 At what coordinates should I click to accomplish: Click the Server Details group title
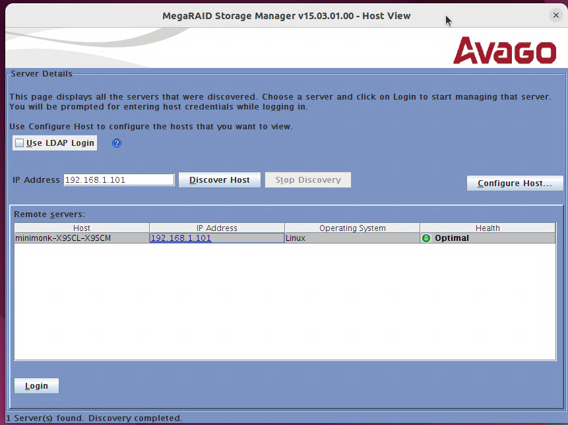coord(42,73)
